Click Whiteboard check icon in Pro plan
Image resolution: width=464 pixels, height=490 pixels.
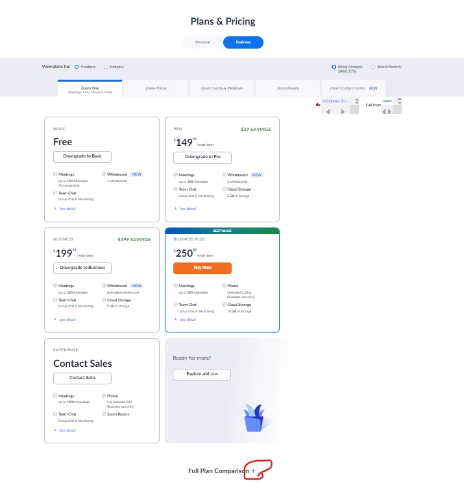[x=224, y=175]
